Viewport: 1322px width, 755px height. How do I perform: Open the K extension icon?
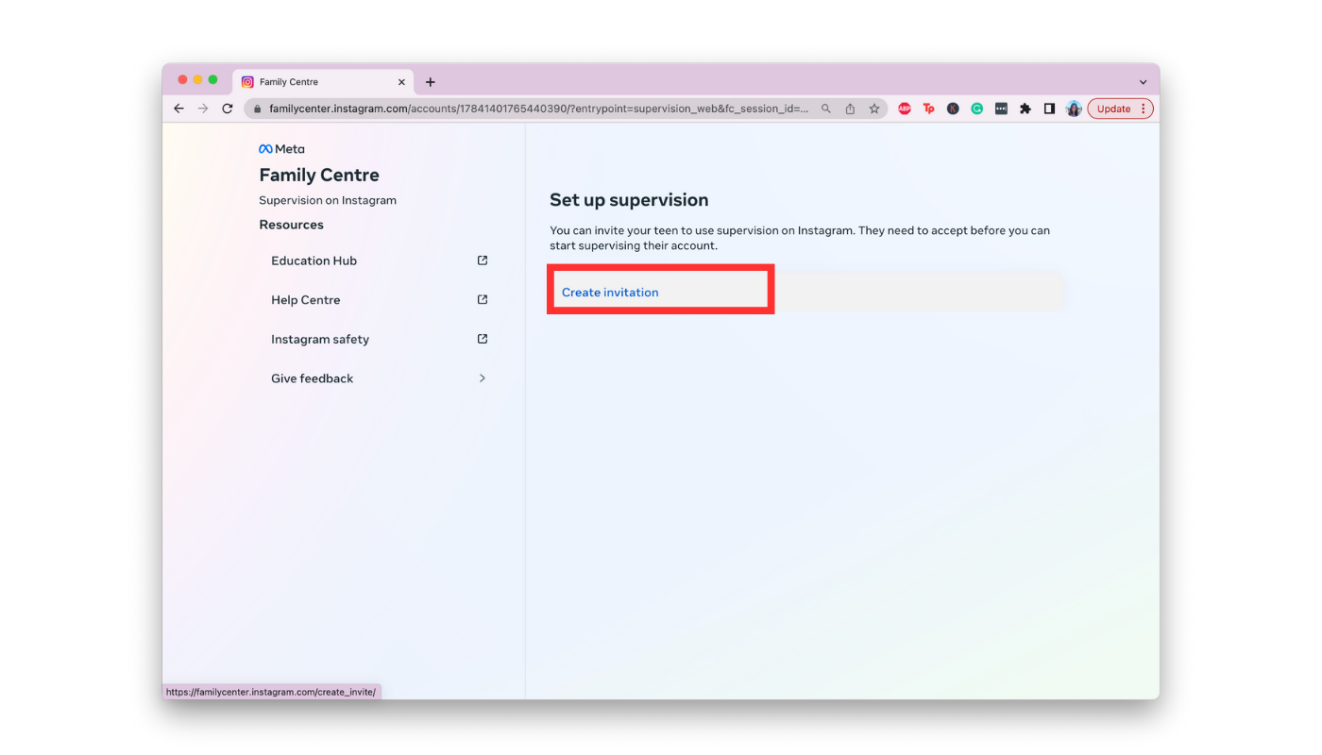[953, 109]
